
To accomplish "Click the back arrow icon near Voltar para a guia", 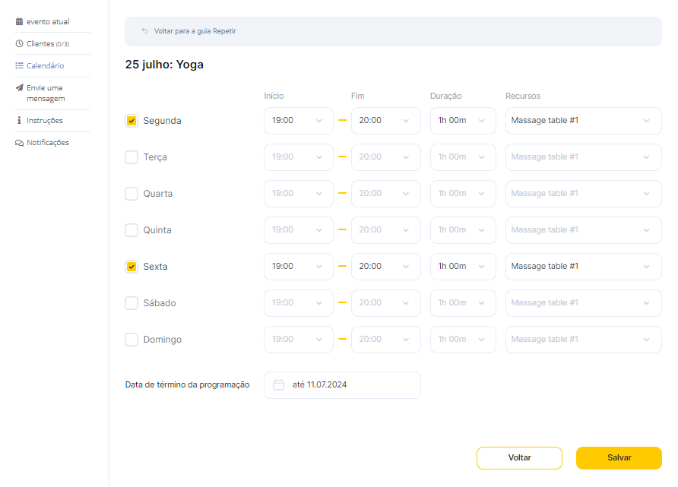I will pos(145,31).
